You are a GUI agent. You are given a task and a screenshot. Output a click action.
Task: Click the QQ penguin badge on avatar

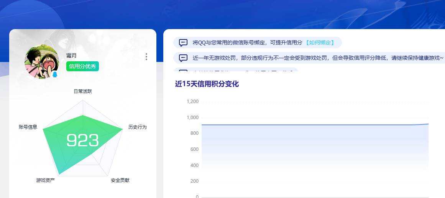coord(55,74)
